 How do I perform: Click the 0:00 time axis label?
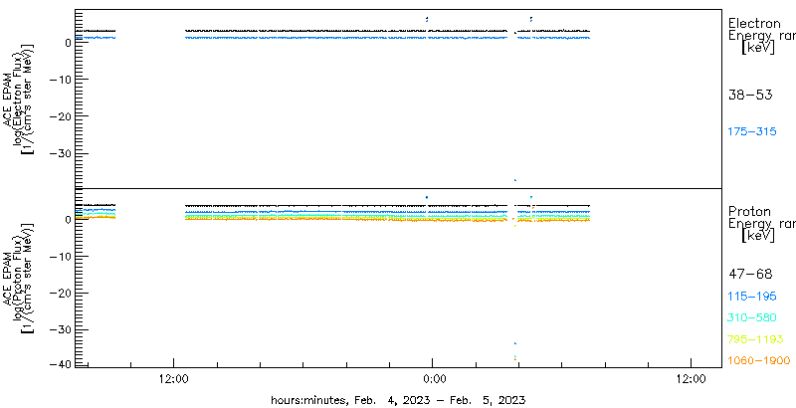[x=434, y=378]
